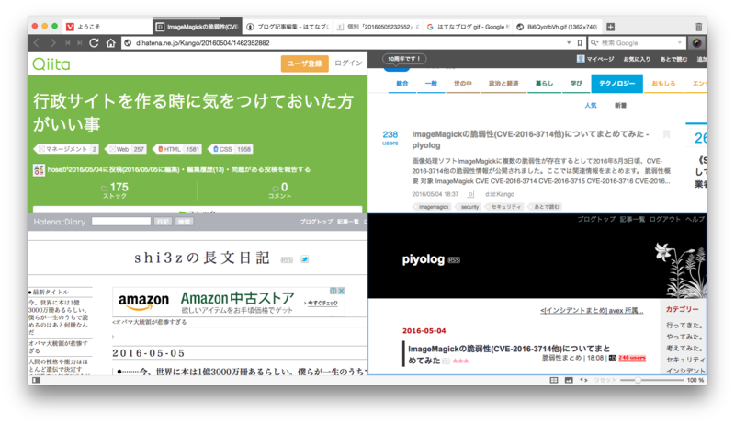Toggle the side panel in status bar
The height and width of the screenshot is (425, 735).
pyautogui.click(x=36, y=381)
